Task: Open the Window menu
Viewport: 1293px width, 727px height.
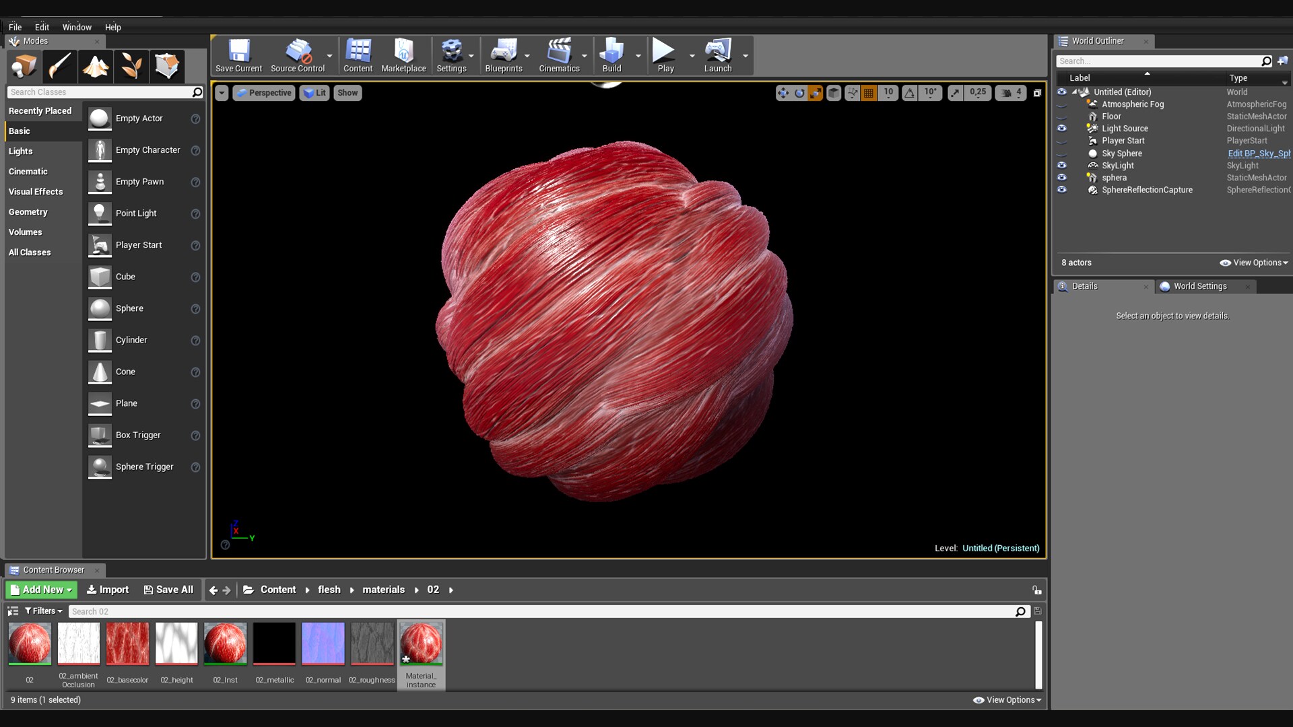Action: click(x=77, y=27)
